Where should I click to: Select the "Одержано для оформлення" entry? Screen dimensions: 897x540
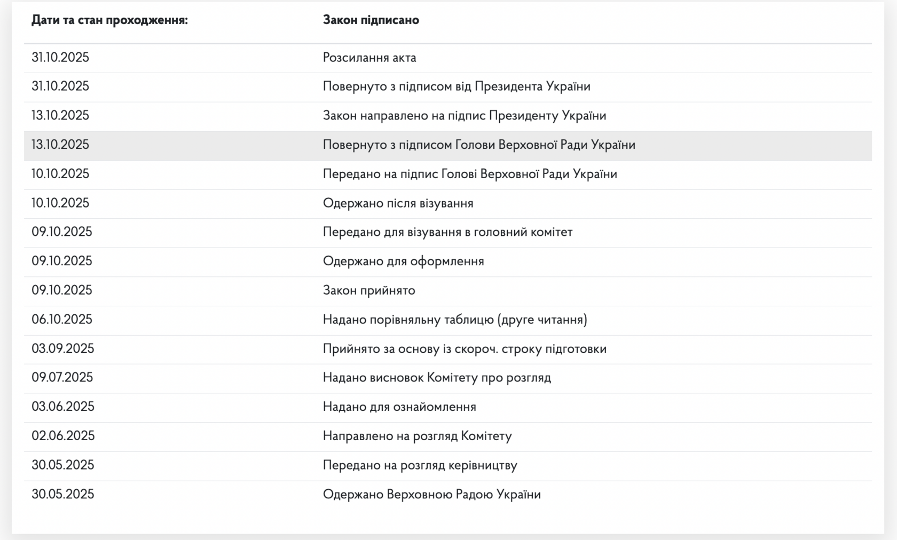(x=403, y=261)
